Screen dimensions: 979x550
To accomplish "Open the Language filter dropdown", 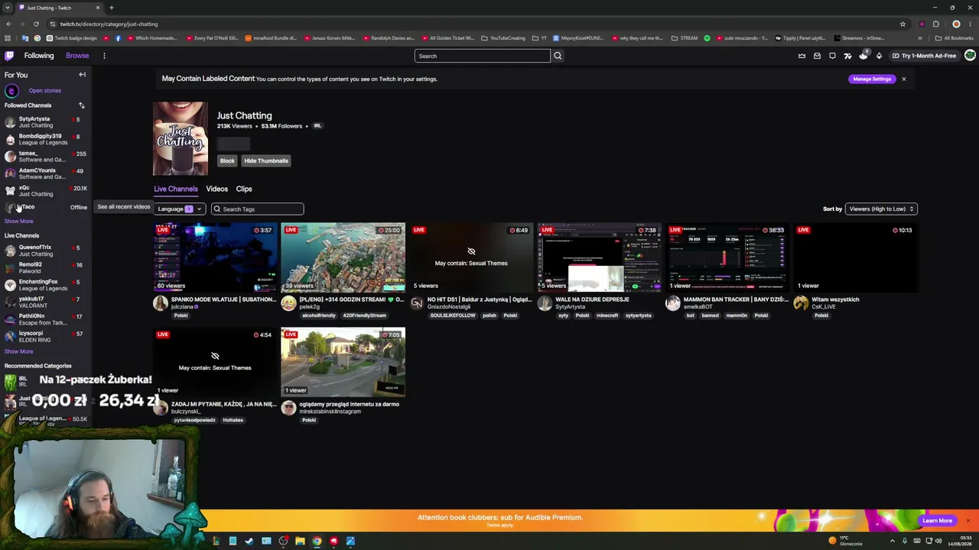I will point(179,209).
